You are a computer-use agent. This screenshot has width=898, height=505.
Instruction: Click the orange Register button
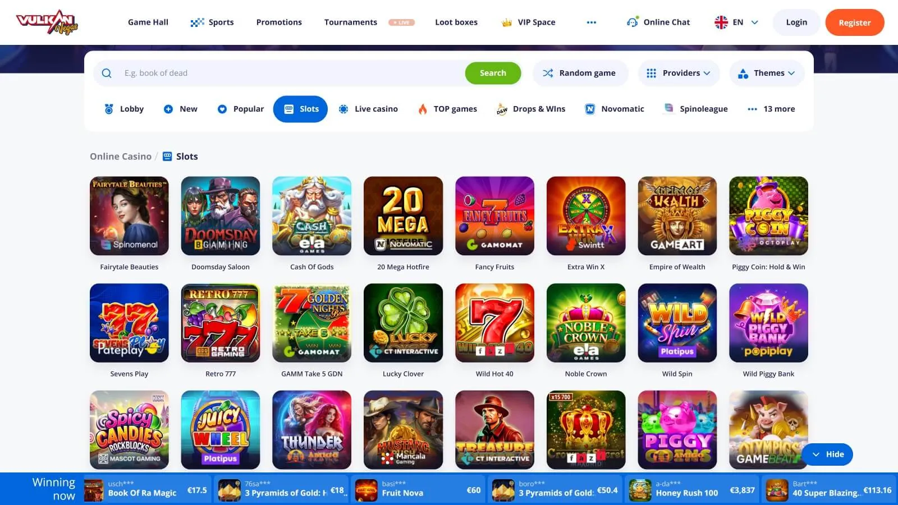pyautogui.click(x=855, y=22)
